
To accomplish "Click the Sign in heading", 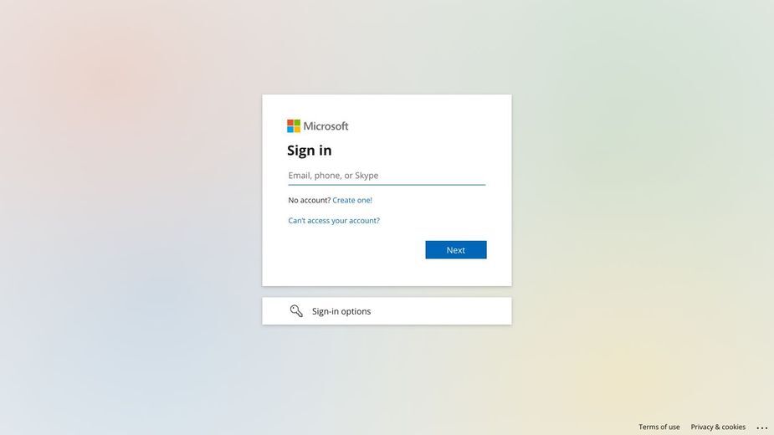I will (x=310, y=150).
